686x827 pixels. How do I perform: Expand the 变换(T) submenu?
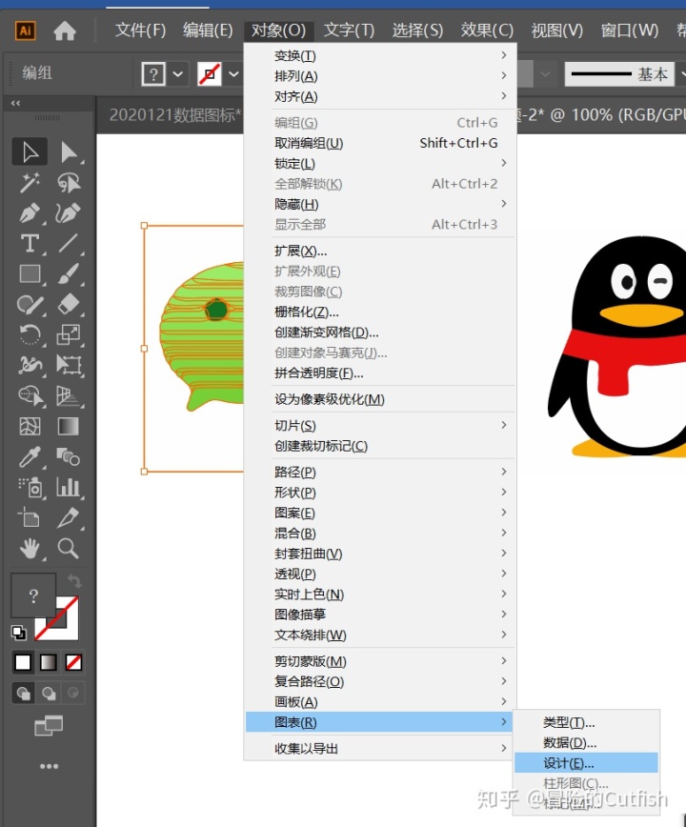pyautogui.click(x=379, y=55)
